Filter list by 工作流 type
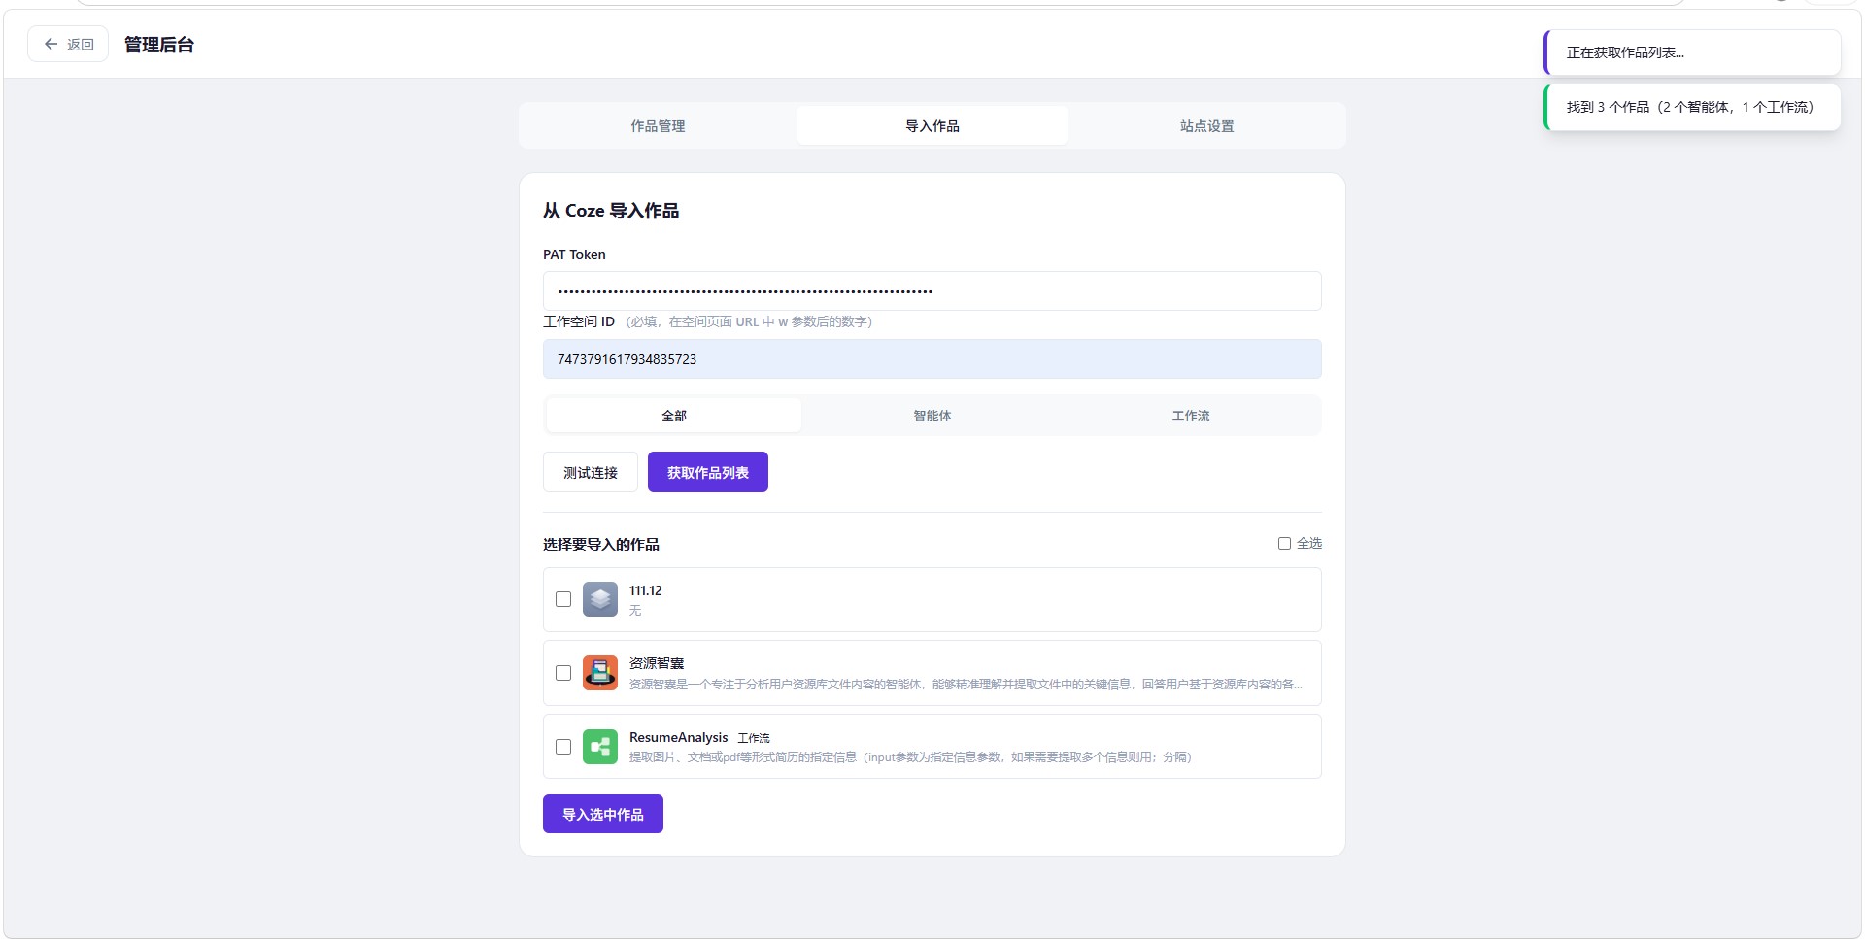Viewport: 1865px width, 939px height. 1190,416
